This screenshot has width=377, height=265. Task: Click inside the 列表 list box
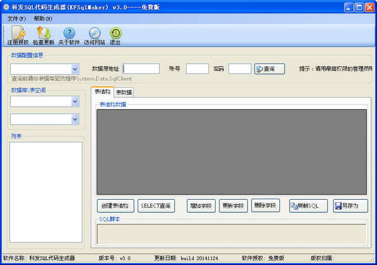click(46, 192)
